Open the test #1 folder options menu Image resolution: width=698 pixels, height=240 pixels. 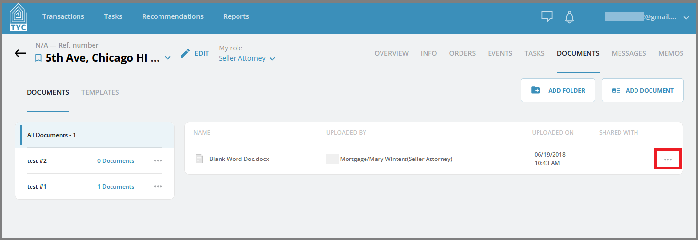click(158, 186)
